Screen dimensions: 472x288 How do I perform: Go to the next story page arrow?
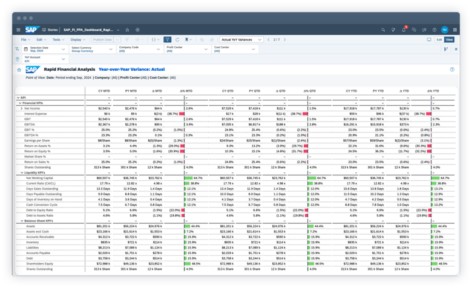(x=286, y=39)
